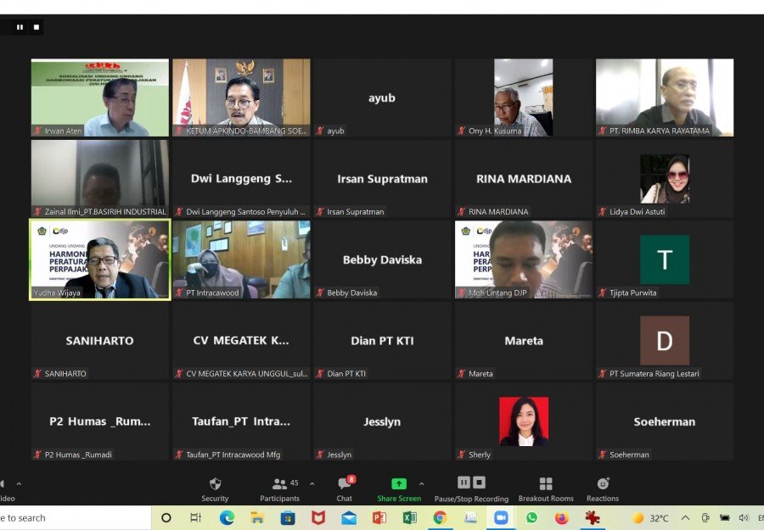Click the Mareta tile name
Viewport: 764px width, 530px height.
click(524, 341)
